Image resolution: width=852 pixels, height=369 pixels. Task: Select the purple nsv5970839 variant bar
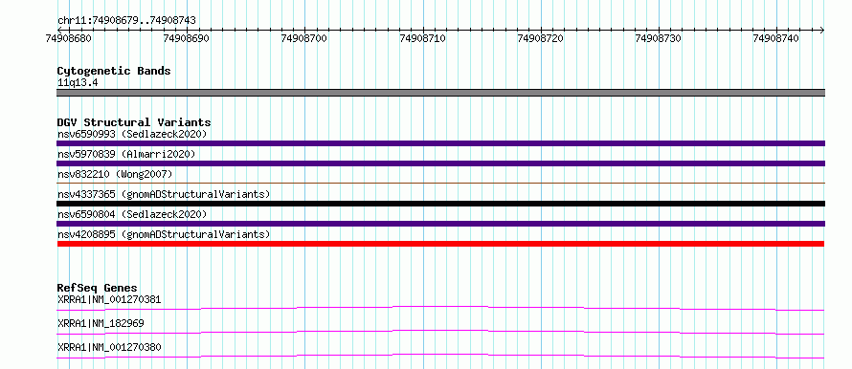(x=440, y=163)
